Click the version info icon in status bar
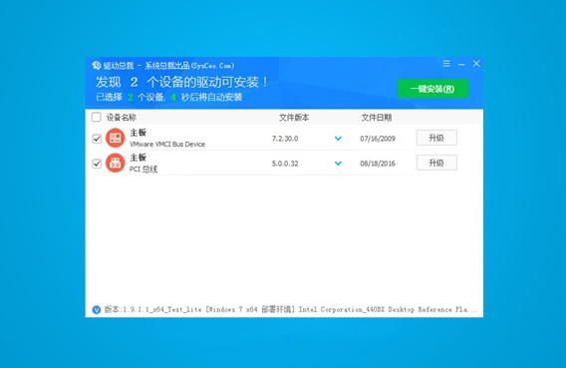The image size is (566, 368). (97, 310)
